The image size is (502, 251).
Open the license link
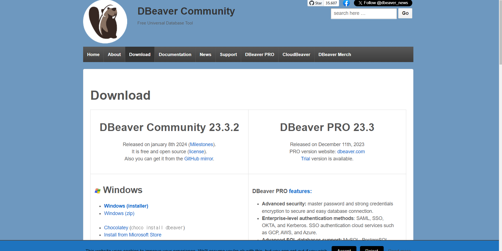click(x=197, y=152)
